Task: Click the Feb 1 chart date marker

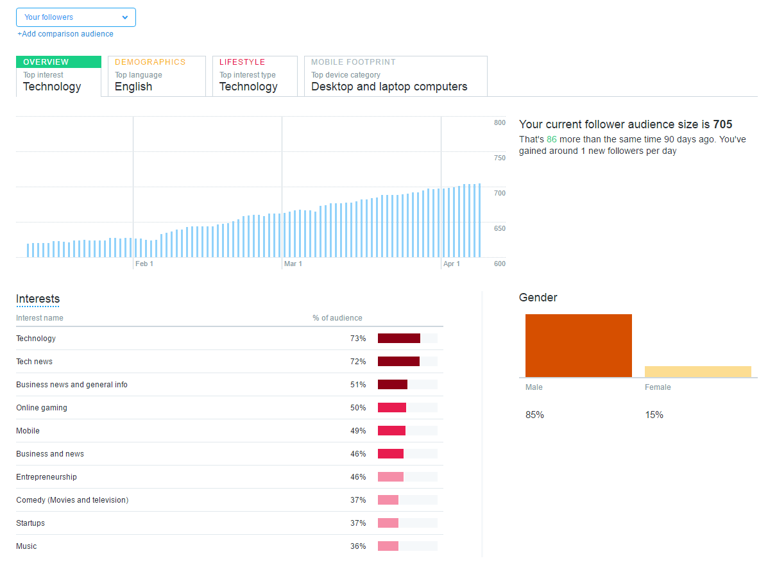Action: pos(144,264)
